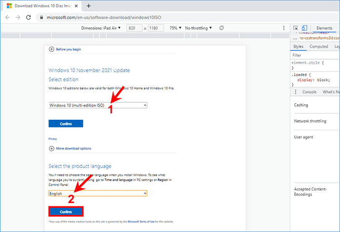Open the Console drawer tab
This screenshot has height=232, width=340.
pyautogui.click(x=310, y=92)
